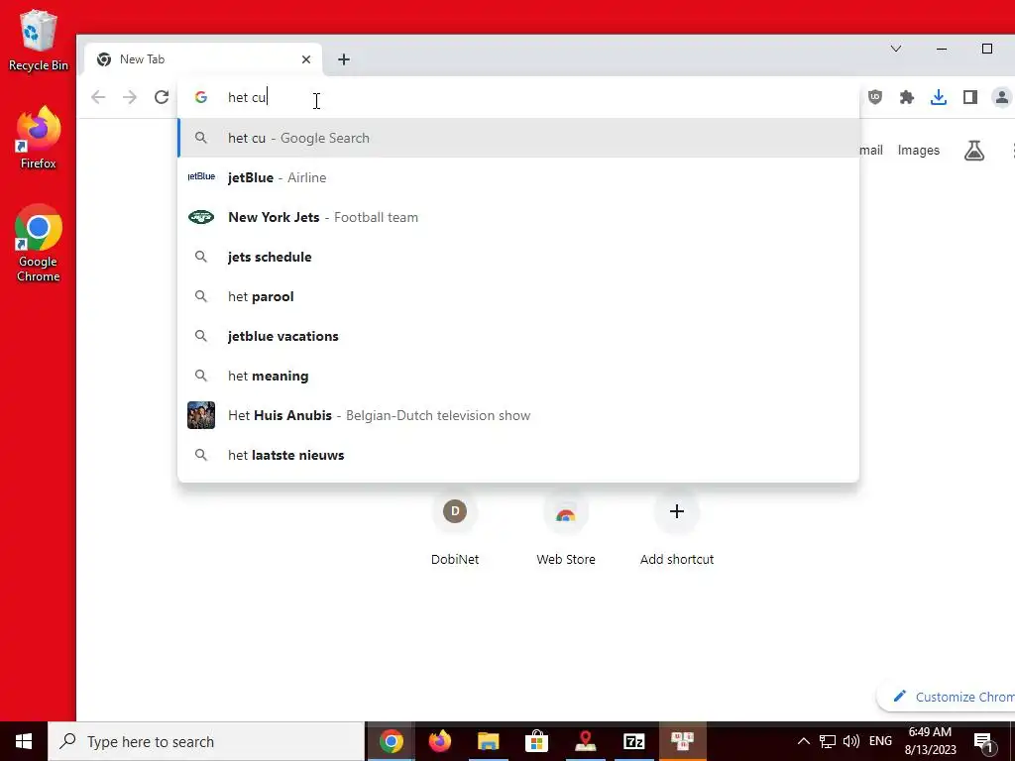The image size is (1015, 761).
Task: Click Chrome icon in taskbar
Action: (391, 741)
